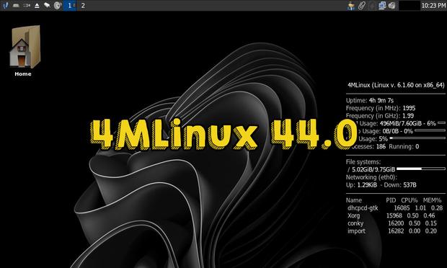Click the black monitor box in panel
The width and height of the screenshot is (447, 268).
pyautogui.click(x=409, y=6)
